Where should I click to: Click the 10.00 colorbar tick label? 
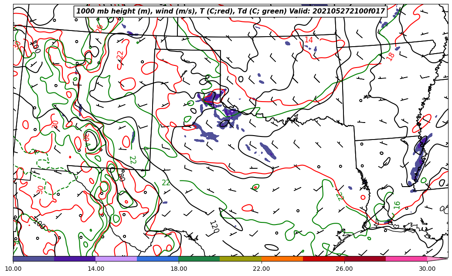pyautogui.click(x=13, y=269)
